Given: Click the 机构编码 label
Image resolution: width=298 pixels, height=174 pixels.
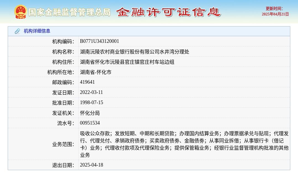Looking at the screenshot, I should pos(63,41).
